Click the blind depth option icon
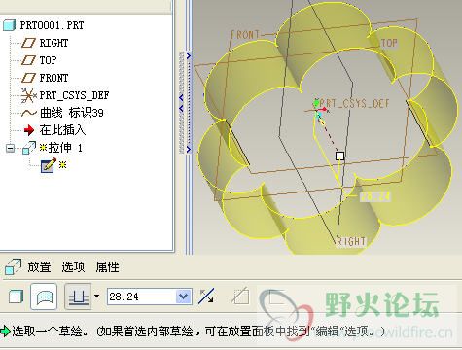Image resolution: width=462 pixels, height=350 pixels. 78,297
